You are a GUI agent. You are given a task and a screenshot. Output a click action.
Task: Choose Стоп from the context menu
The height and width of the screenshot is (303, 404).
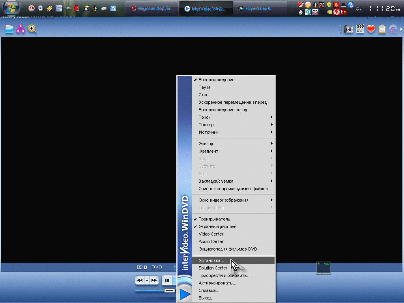point(234,95)
